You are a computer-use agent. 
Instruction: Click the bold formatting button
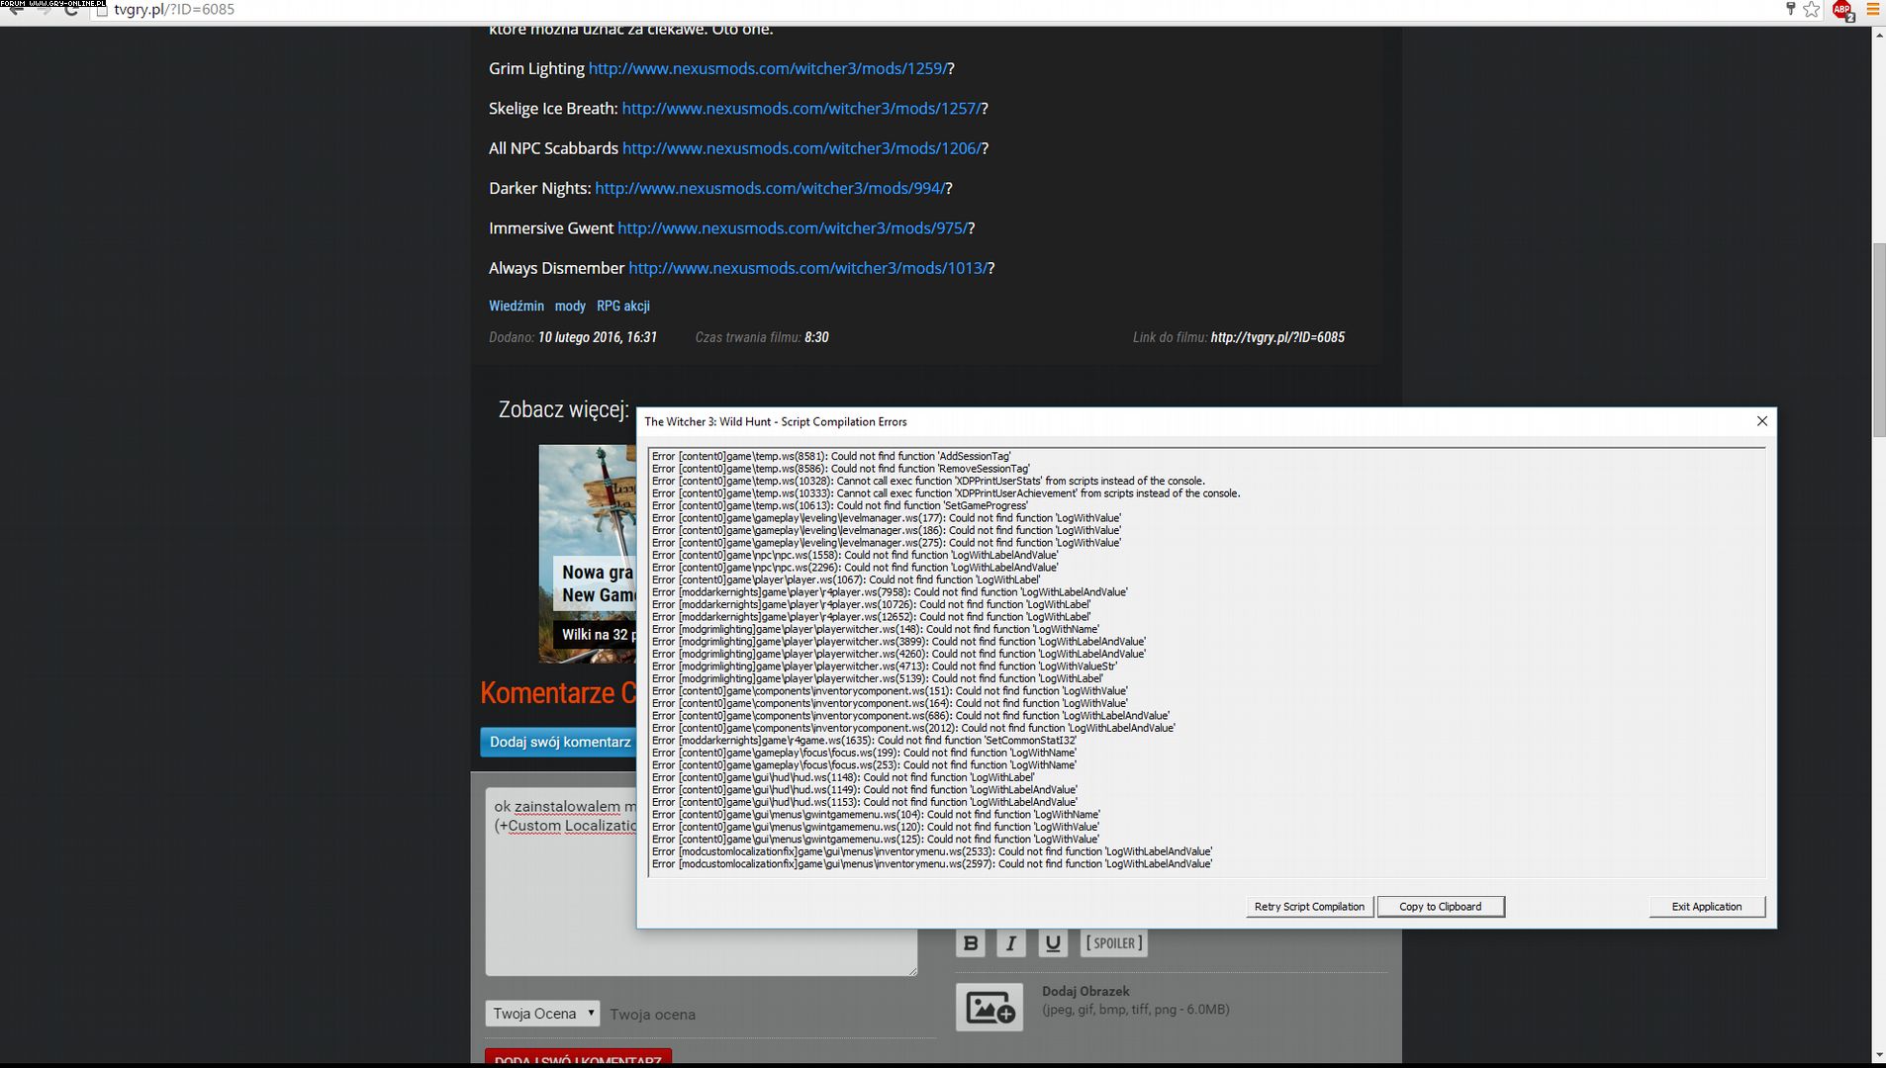tap(970, 943)
